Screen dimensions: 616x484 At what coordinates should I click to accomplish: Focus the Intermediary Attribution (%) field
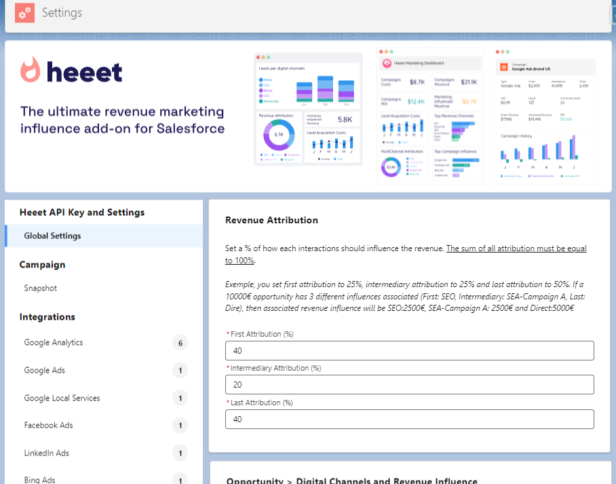click(409, 384)
